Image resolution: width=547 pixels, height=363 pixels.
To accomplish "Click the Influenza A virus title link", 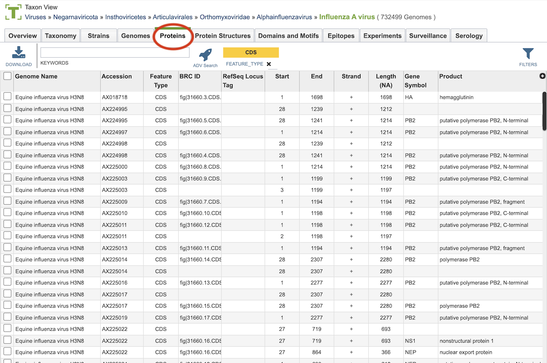I will click(347, 17).
